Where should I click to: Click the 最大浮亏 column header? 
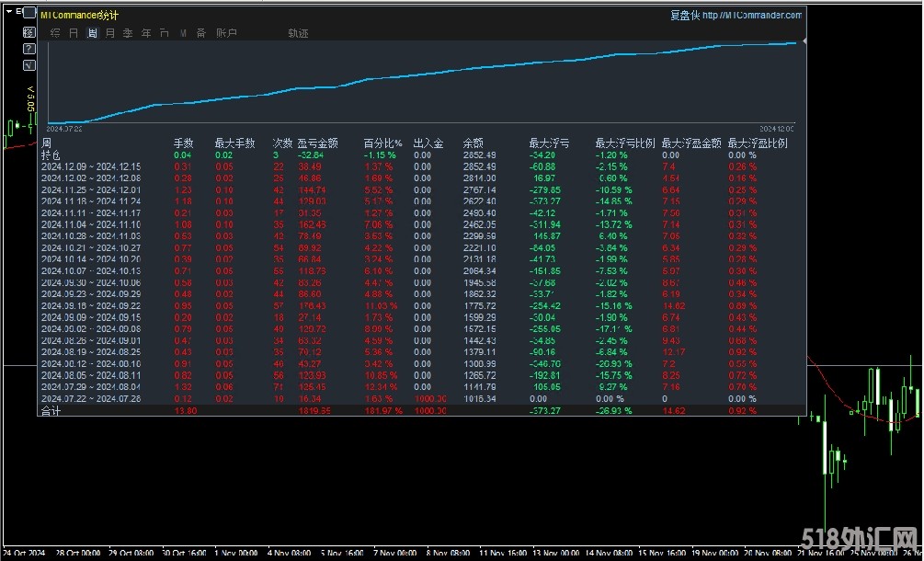(x=549, y=143)
